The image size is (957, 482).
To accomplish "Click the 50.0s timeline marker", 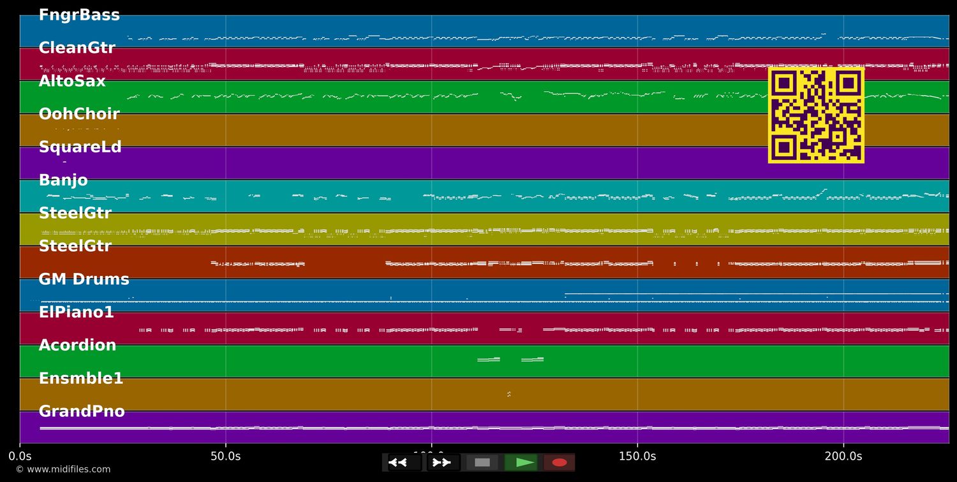I will pos(225,456).
